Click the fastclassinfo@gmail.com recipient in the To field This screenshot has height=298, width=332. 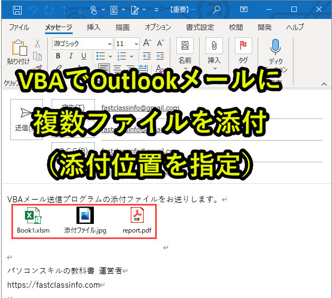140,108
